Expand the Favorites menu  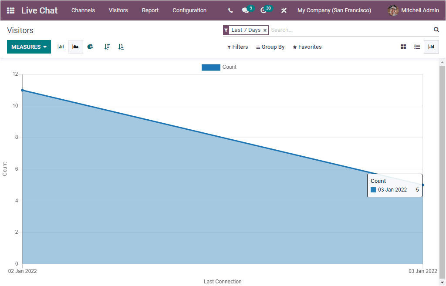coord(307,47)
